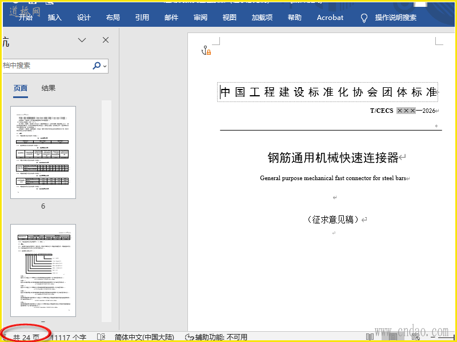Click the document search input field

(47, 66)
